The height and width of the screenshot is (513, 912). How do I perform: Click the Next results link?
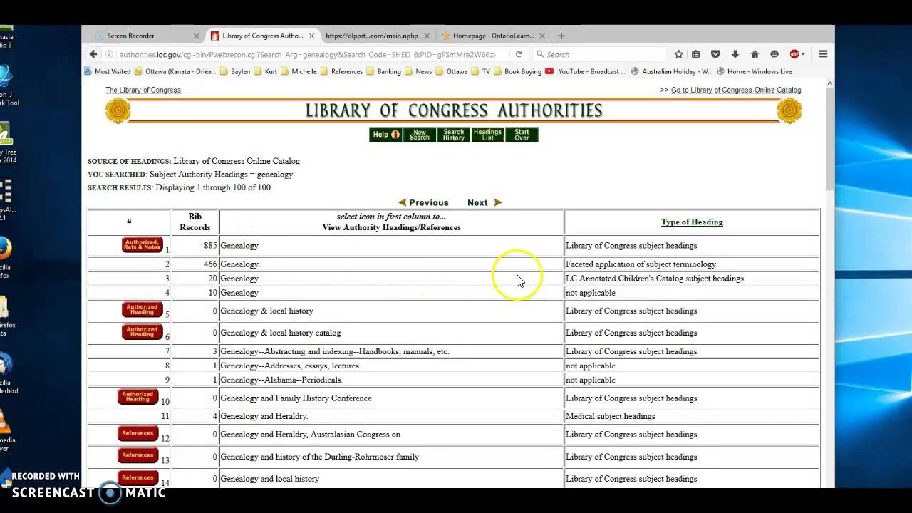click(x=484, y=202)
